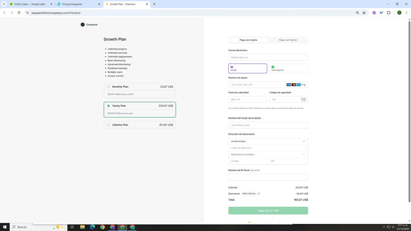
Task: View site information for the checkout page
Action: [x=27, y=13]
